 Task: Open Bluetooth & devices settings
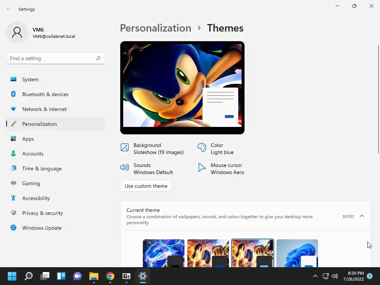click(56, 94)
